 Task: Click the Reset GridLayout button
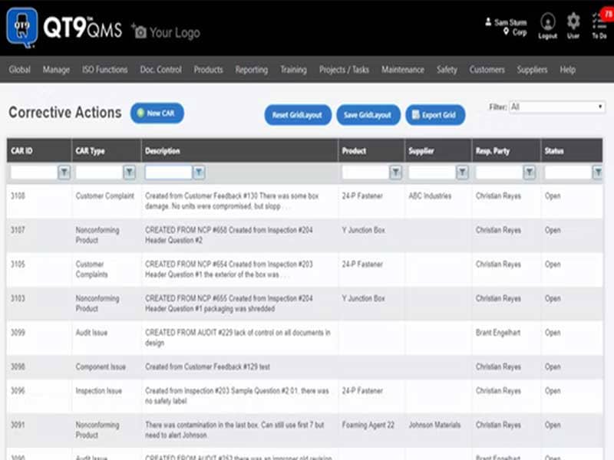click(298, 115)
